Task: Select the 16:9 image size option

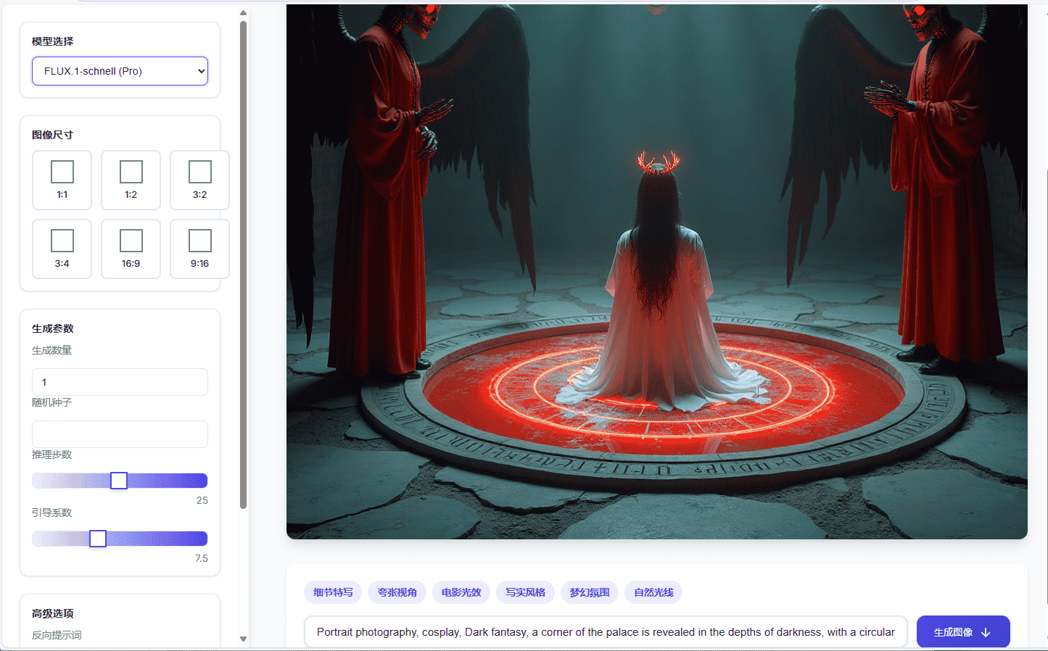Action: [131, 249]
